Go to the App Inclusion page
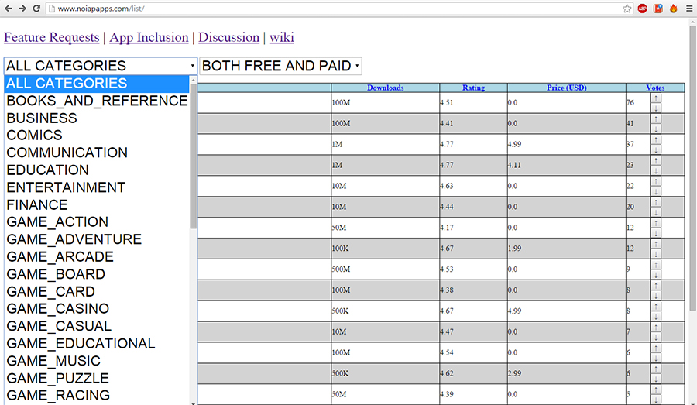This screenshot has height=405, width=697. 149,37
